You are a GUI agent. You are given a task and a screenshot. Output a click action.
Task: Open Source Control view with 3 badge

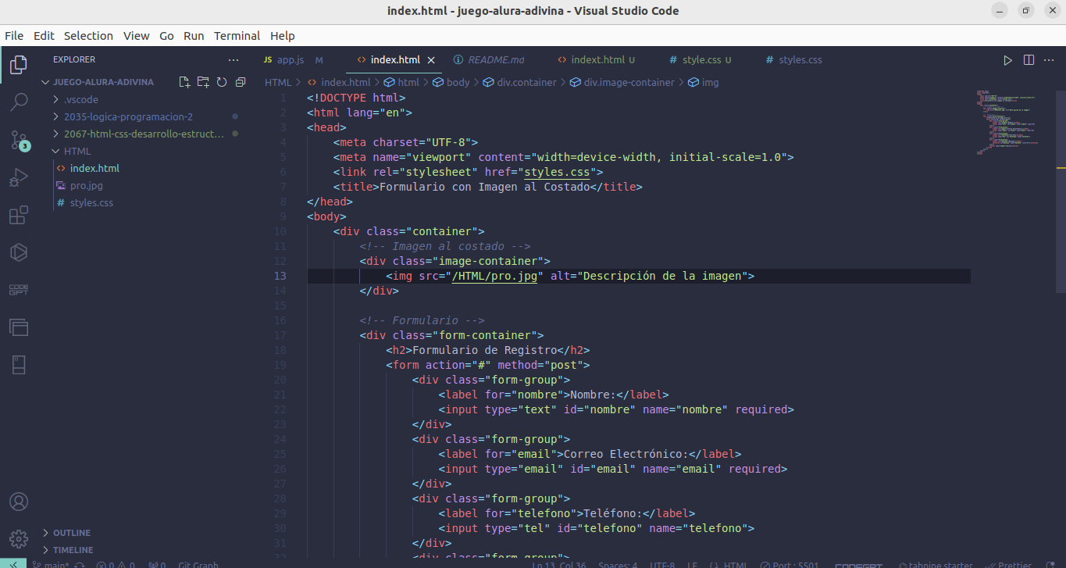pos(19,140)
